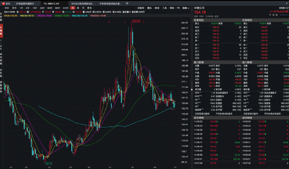289x169 pixels.
Task: Select 多日 chart period
Action: tap(14, 8)
